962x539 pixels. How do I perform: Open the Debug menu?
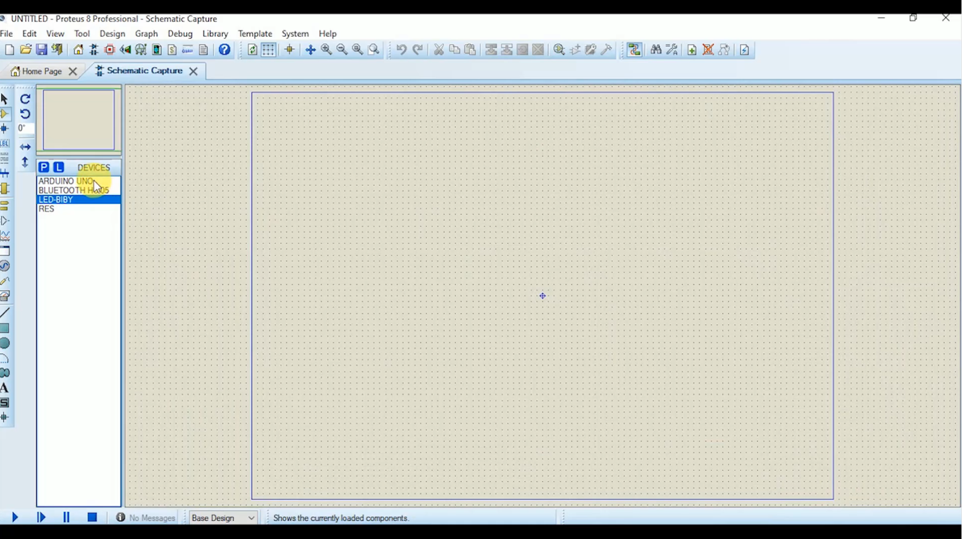180,34
